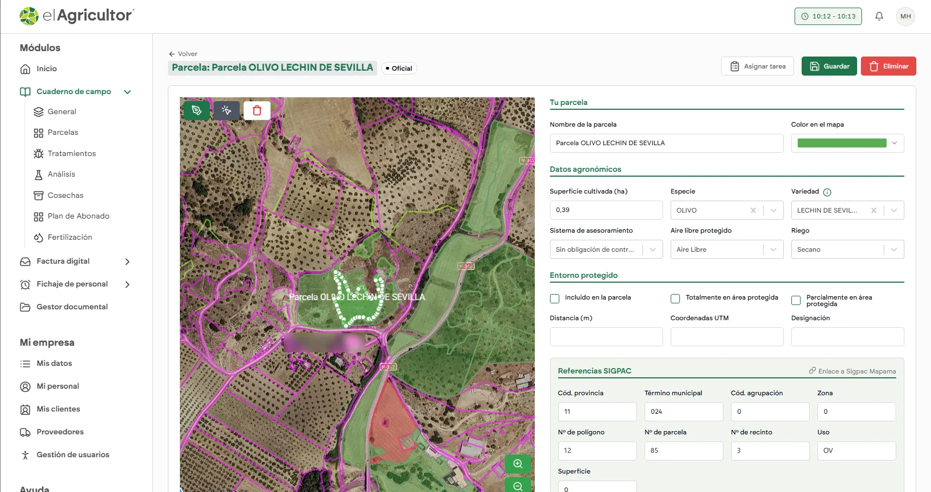Open the Variedad dropdown
Image resolution: width=931 pixels, height=492 pixels.
coord(894,210)
